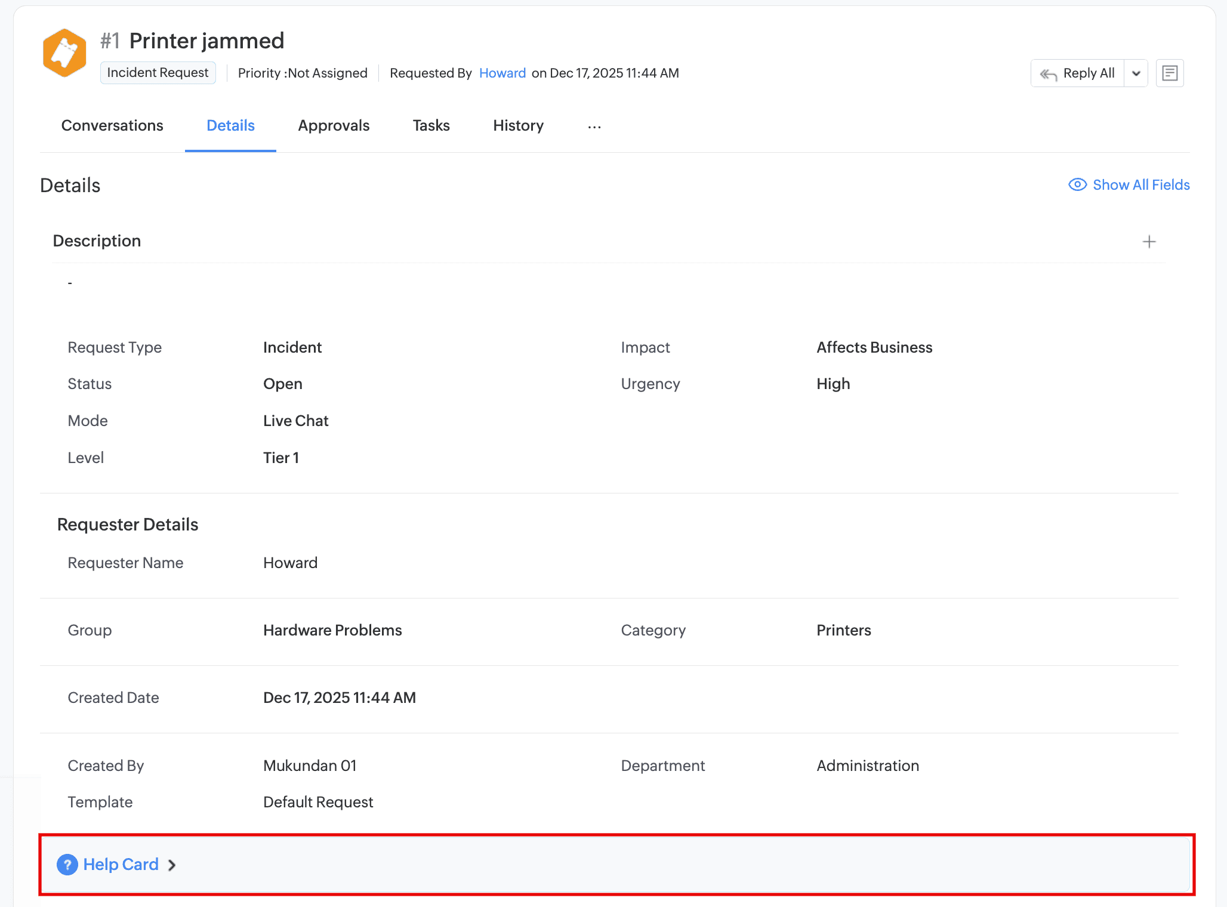View the History tab
Screen dimensions: 1227x907
(518, 126)
